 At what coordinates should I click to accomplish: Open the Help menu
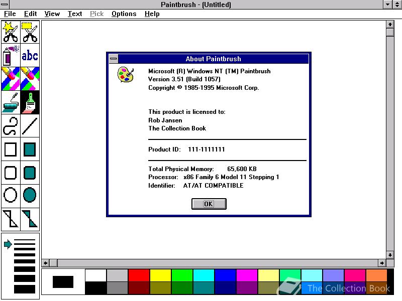pos(152,14)
